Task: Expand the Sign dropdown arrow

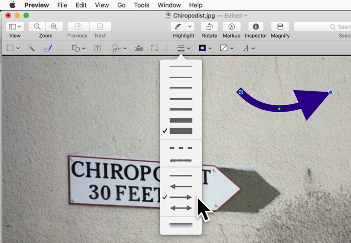Action: (x=125, y=48)
